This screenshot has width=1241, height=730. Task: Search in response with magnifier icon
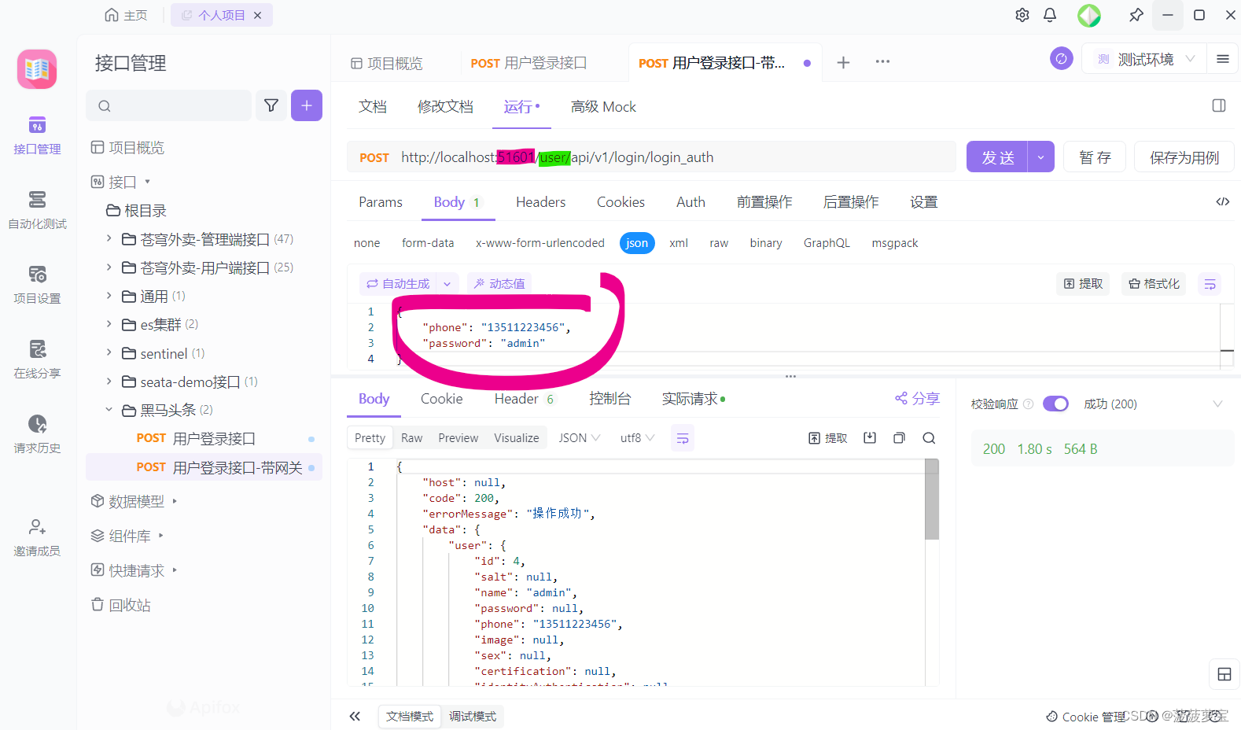click(929, 438)
